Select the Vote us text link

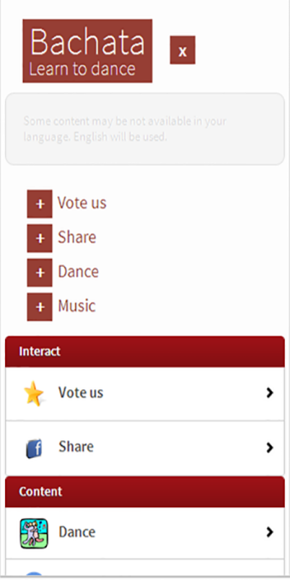[x=82, y=203]
